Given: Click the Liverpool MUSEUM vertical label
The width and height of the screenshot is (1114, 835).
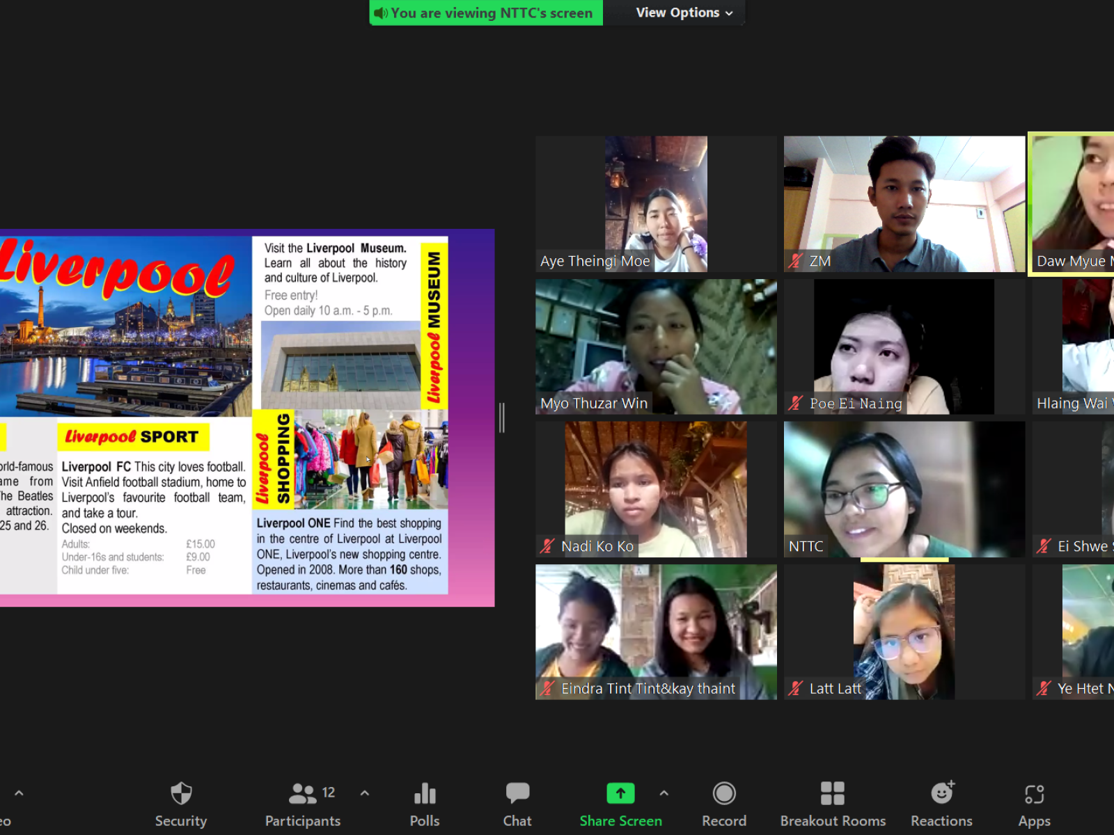Looking at the screenshot, I should click(434, 327).
